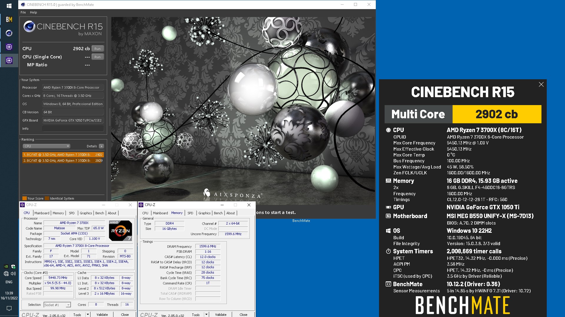This screenshot has width=565, height=317.
Task: Click the Multiplier value x 54.5
Action: coord(58,283)
